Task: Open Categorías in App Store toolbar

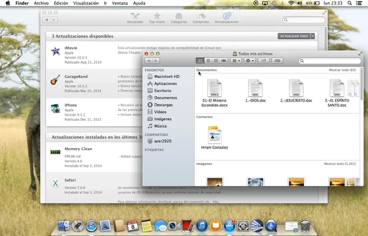Action: [179, 18]
